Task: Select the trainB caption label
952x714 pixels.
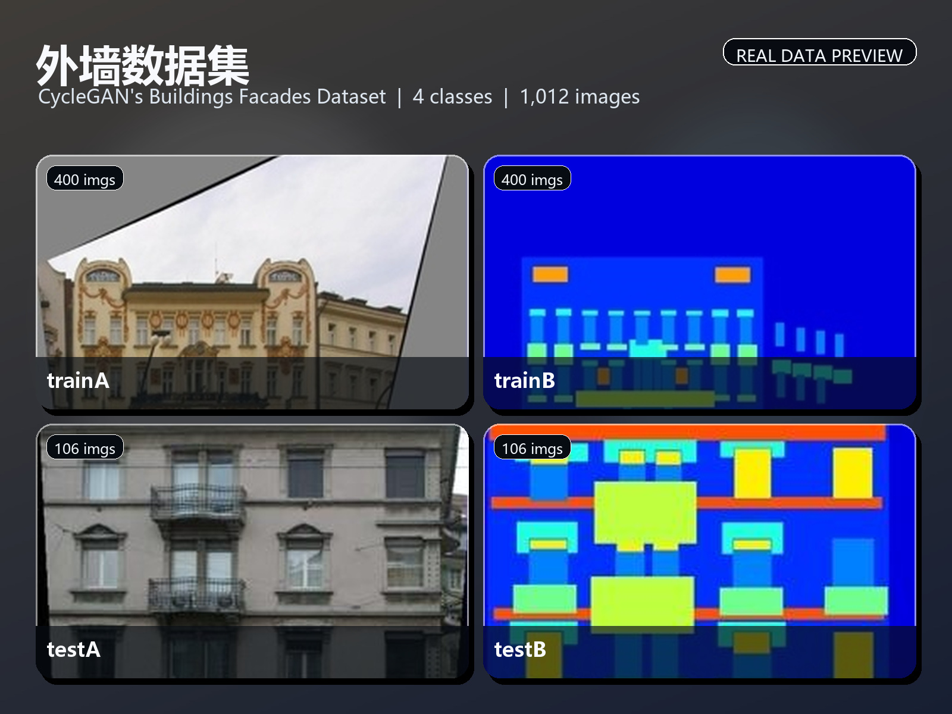Action: 524,381
